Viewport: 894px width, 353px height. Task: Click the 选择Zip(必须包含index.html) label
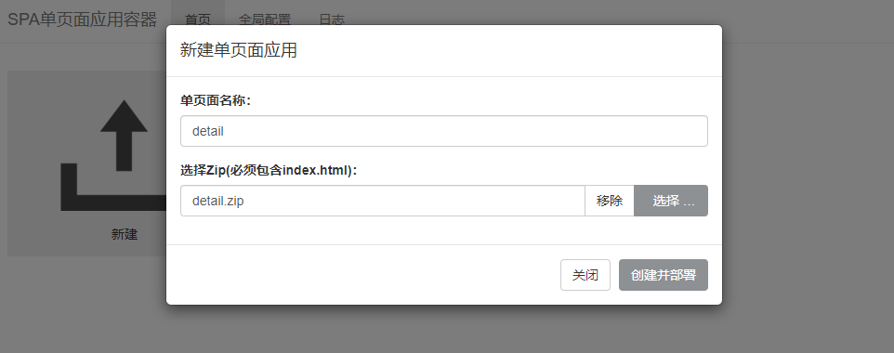(x=269, y=170)
